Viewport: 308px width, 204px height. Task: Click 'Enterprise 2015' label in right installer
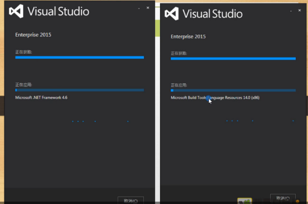(x=188, y=37)
